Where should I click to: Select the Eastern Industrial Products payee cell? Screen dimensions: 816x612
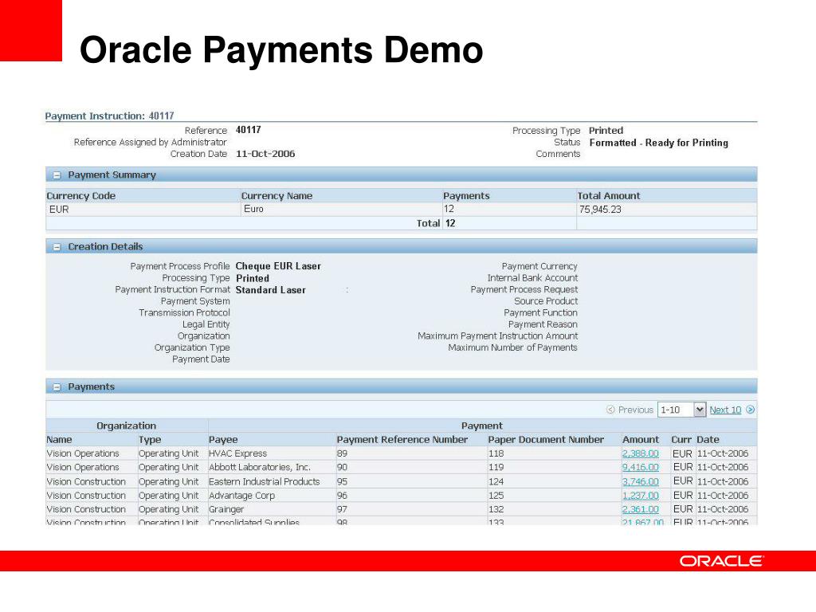pyautogui.click(x=265, y=482)
